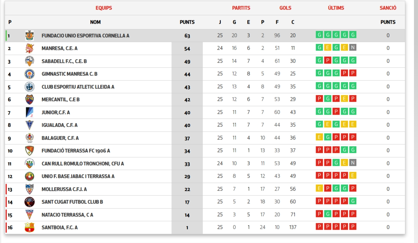
Task: Click the Sant Cugat Futbol Club crest
Action: pos(29,202)
